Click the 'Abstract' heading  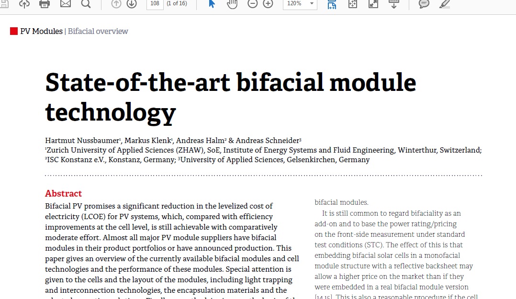[63, 194]
